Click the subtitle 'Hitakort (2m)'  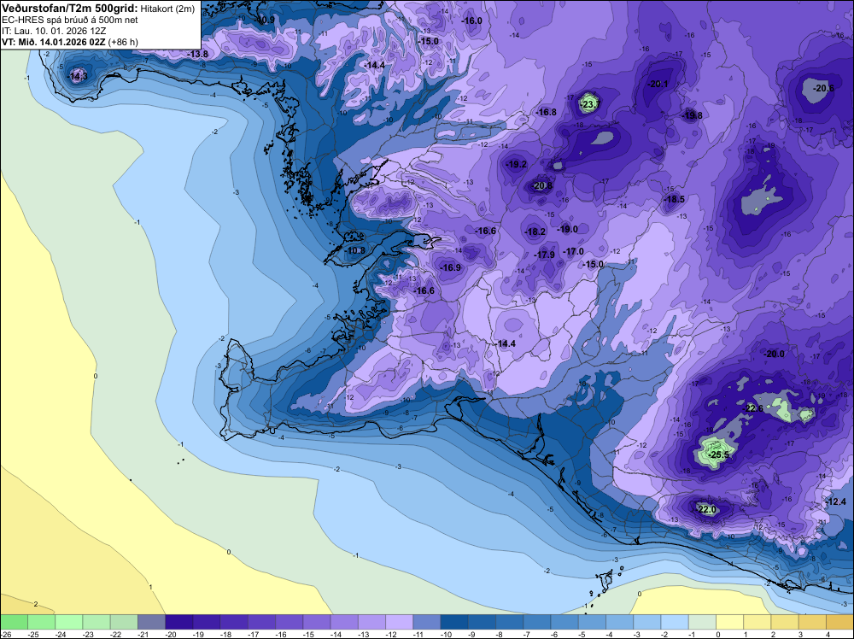(x=167, y=9)
